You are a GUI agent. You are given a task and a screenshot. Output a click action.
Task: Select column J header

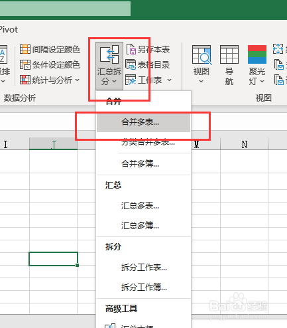pyautogui.click(x=53, y=144)
